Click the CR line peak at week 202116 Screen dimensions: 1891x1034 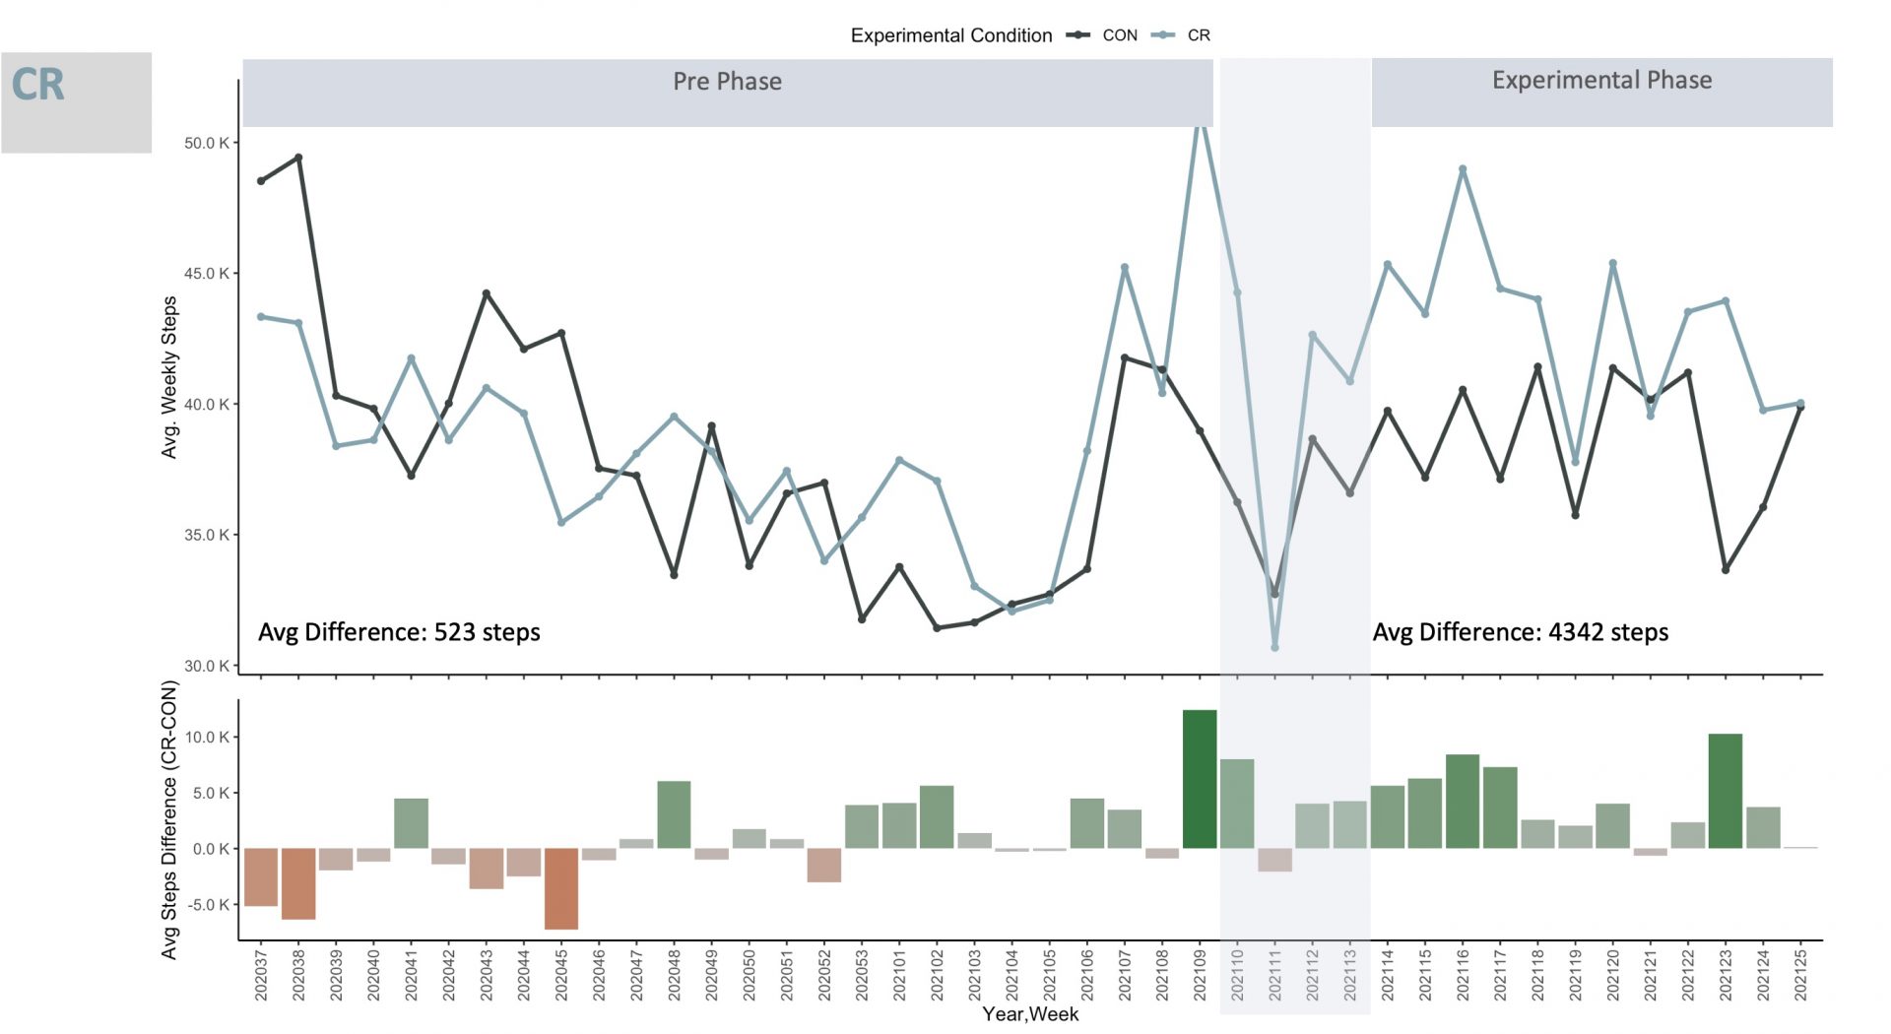[x=1463, y=169]
